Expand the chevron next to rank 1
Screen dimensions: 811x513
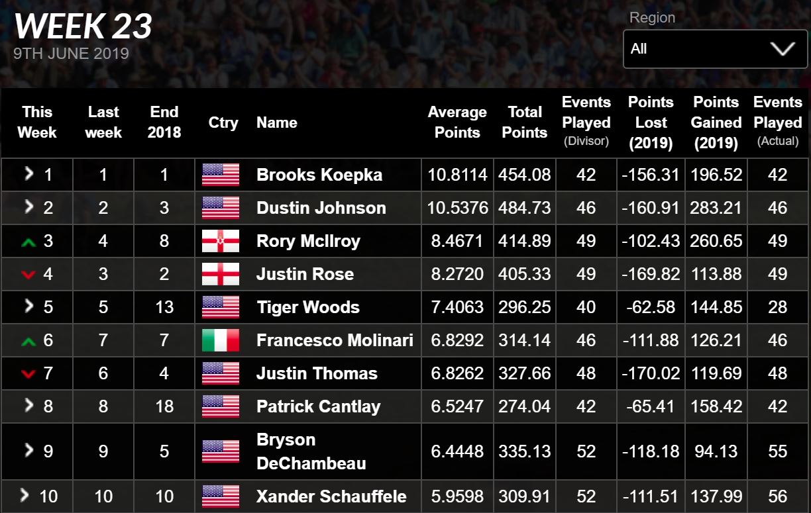point(28,173)
